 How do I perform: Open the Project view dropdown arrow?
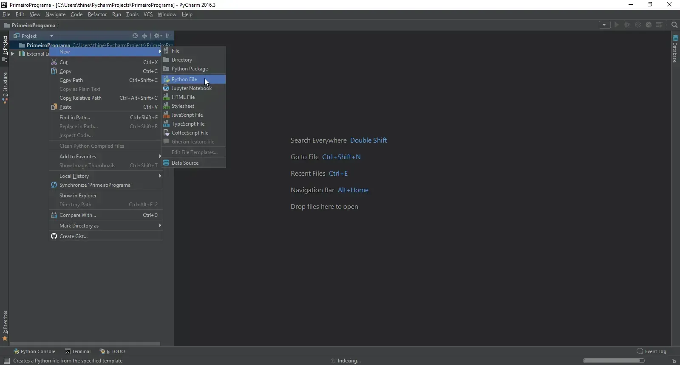pyautogui.click(x=51, y=36)
